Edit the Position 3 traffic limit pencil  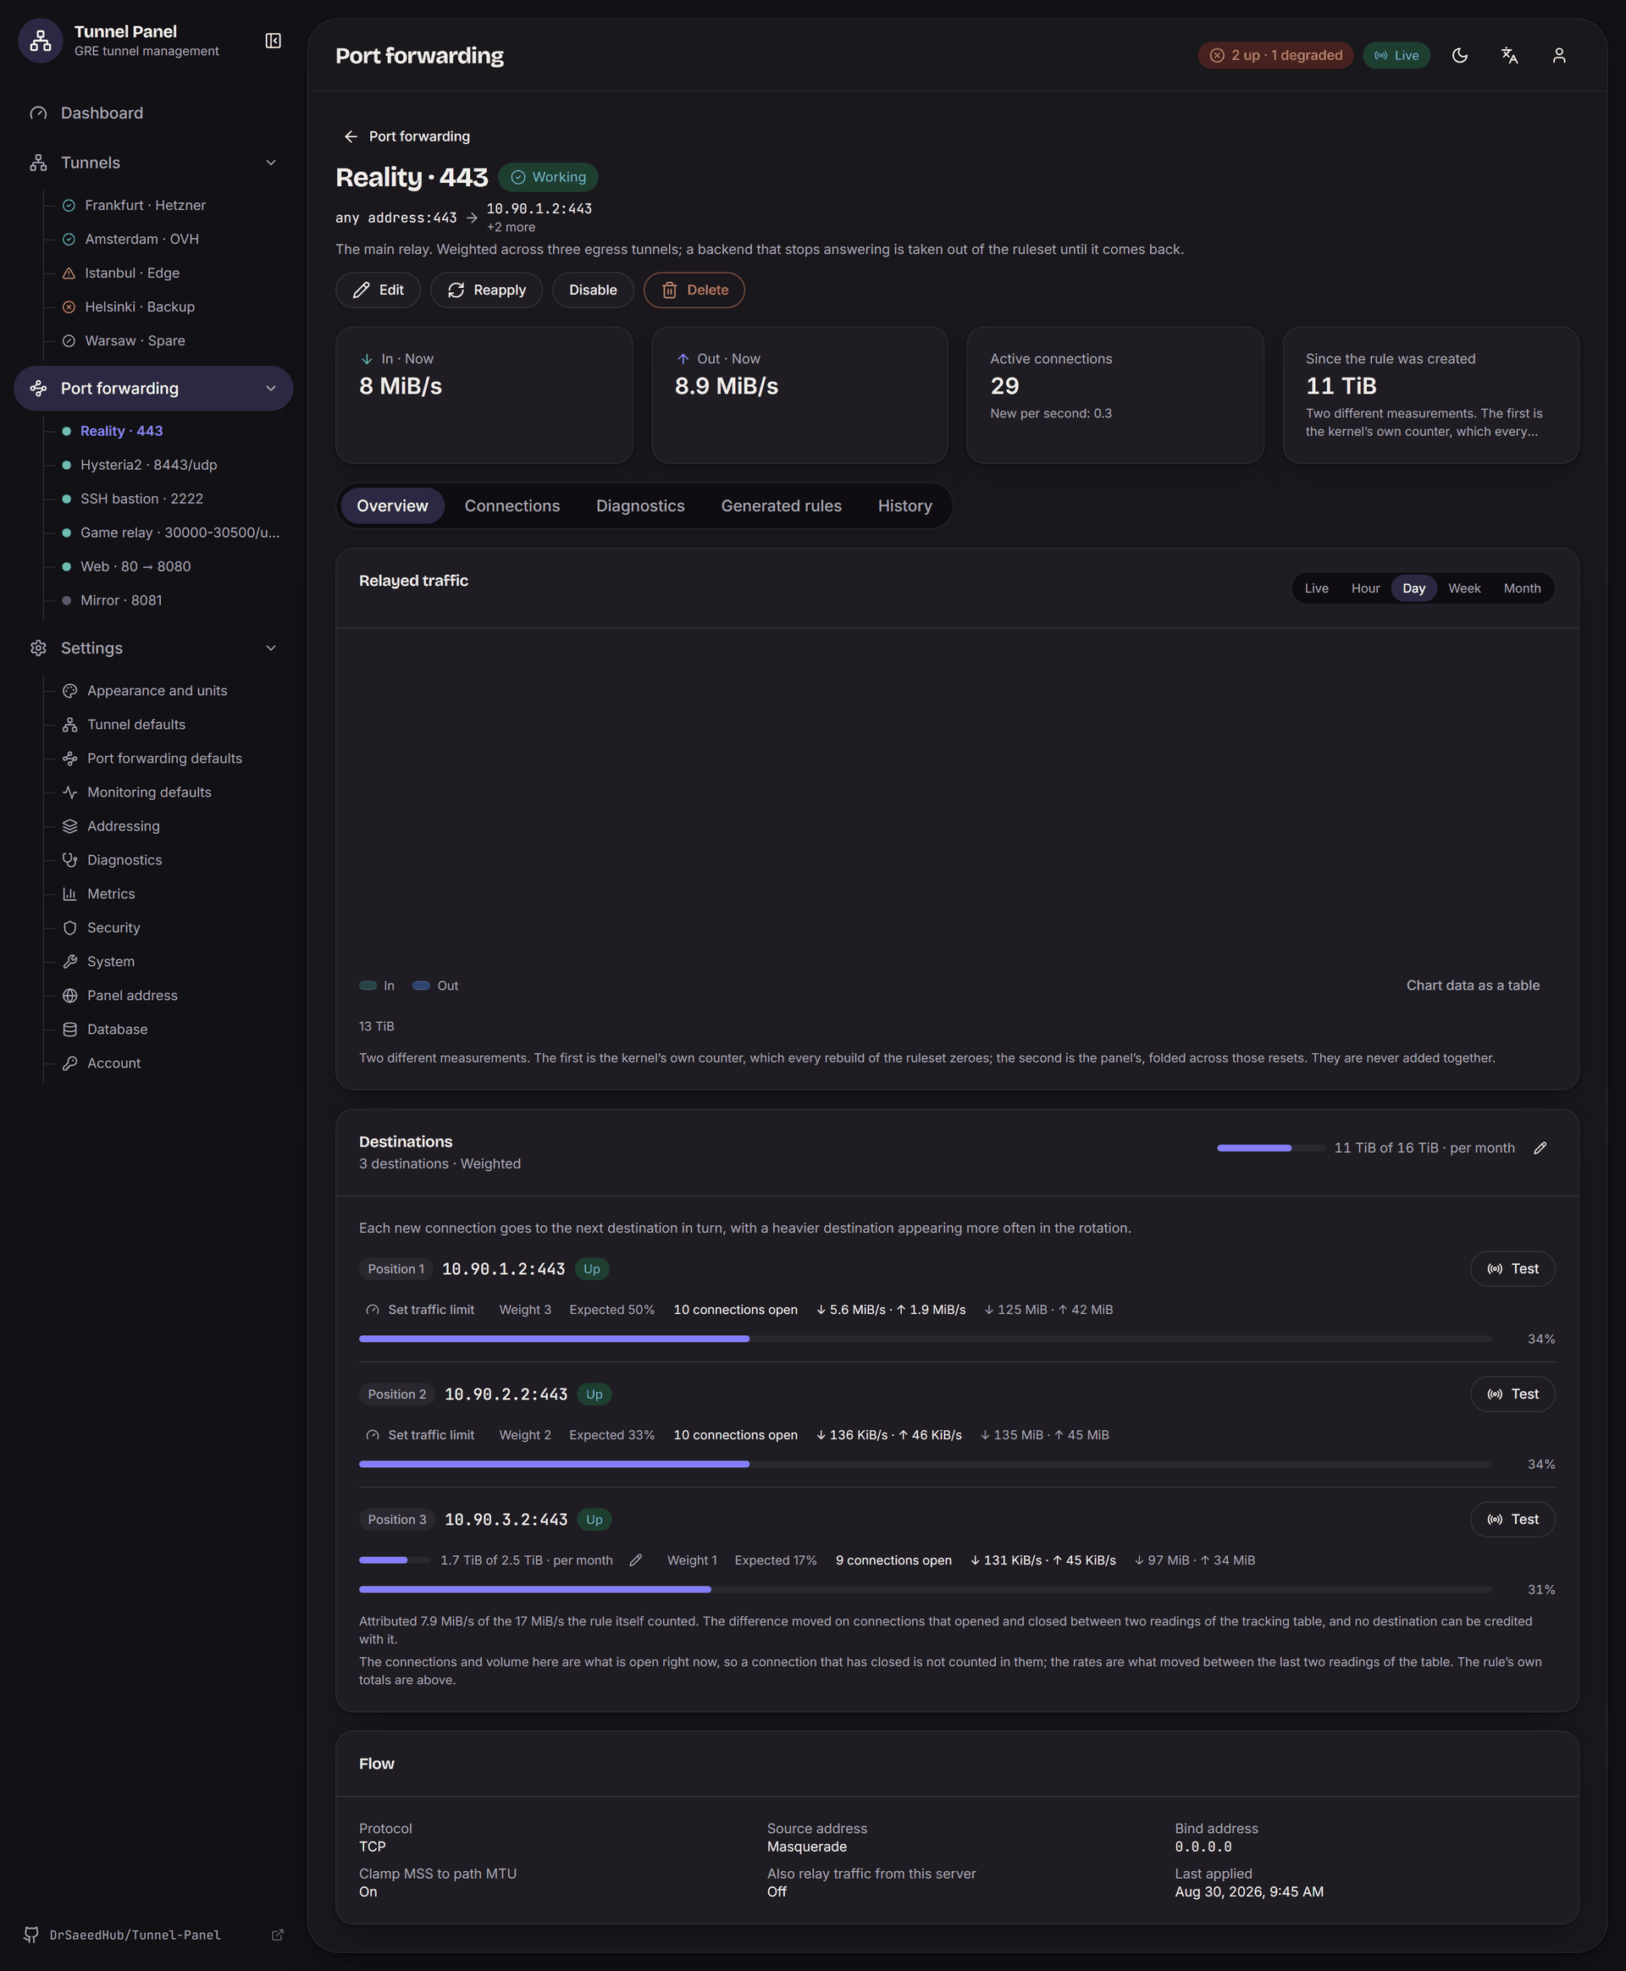pyautogui.click(x=636, y=1560)
